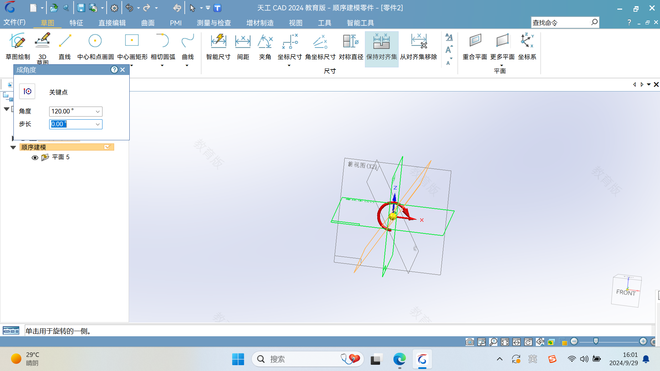Select the 草图绘制 sketch tool
This screenshot has width=660, height=371.
(x=18, y=47)
